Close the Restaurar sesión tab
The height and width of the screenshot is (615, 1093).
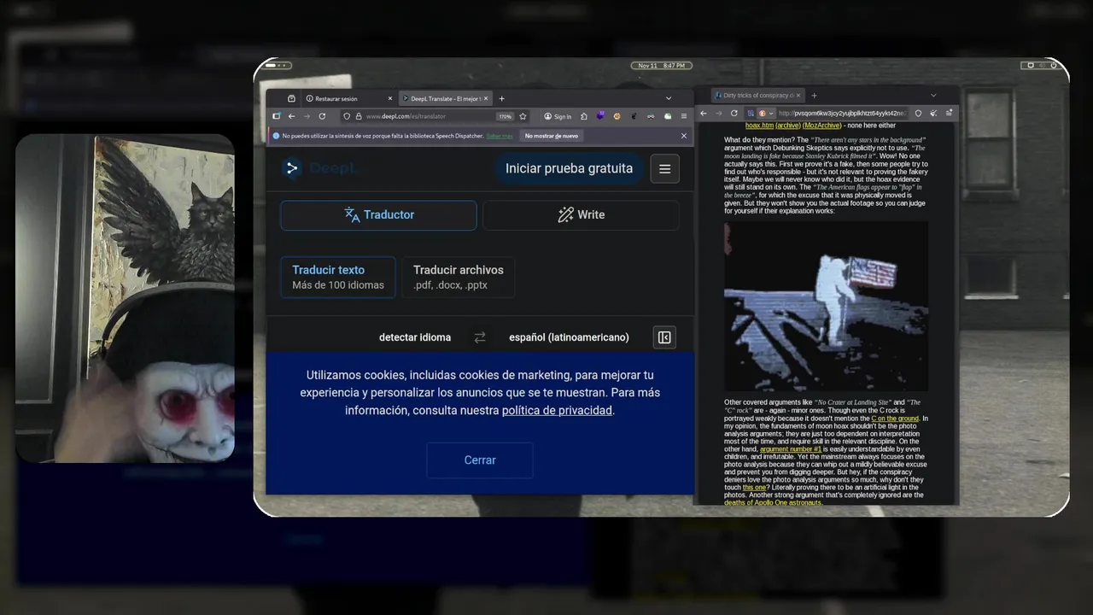390,98
